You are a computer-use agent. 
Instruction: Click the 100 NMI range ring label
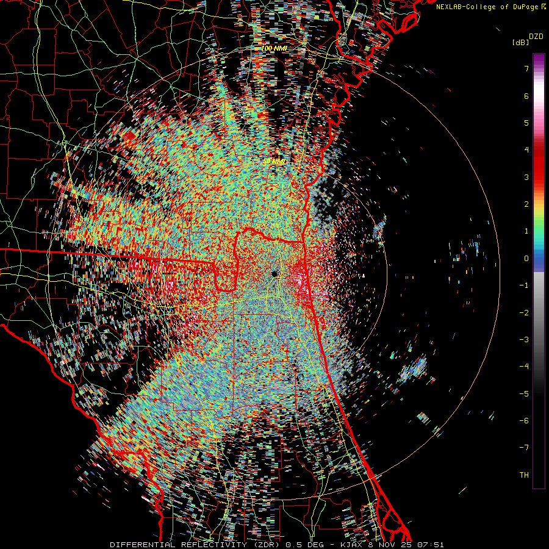[x=274, y=48]
